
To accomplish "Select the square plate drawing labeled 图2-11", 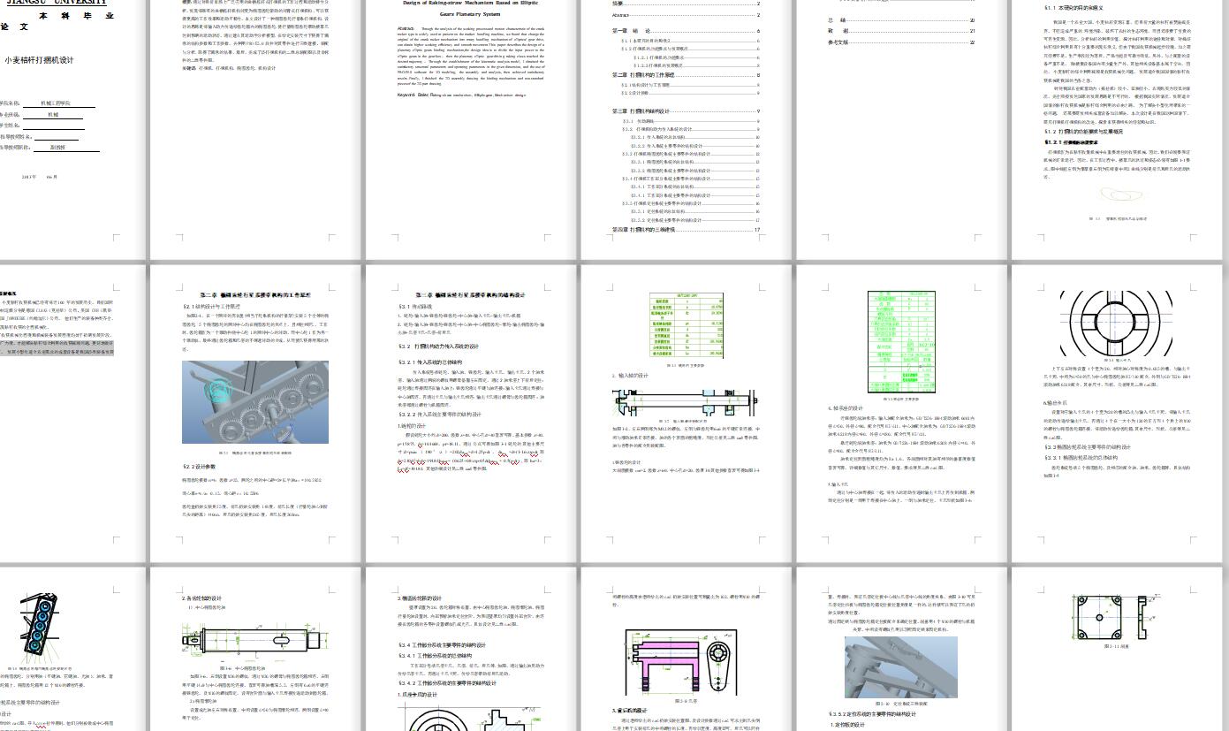I will [1115, 616].
